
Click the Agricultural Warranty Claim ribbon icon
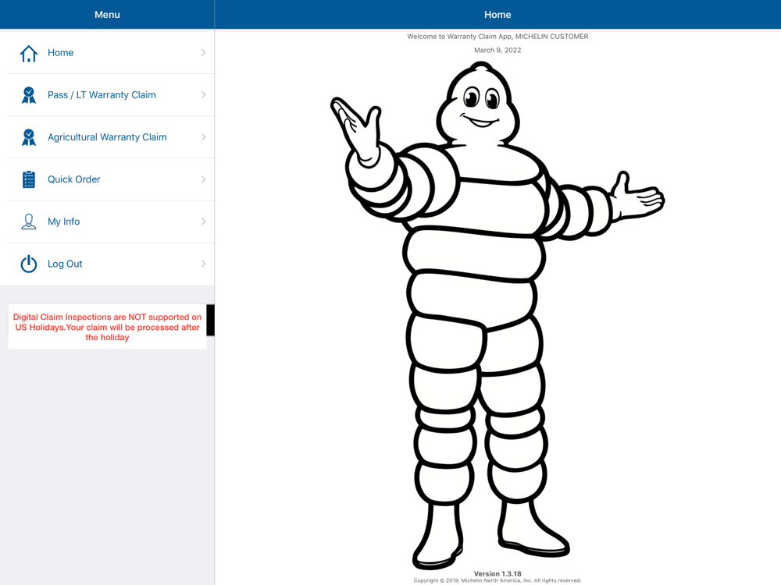[x=28, y=137]
